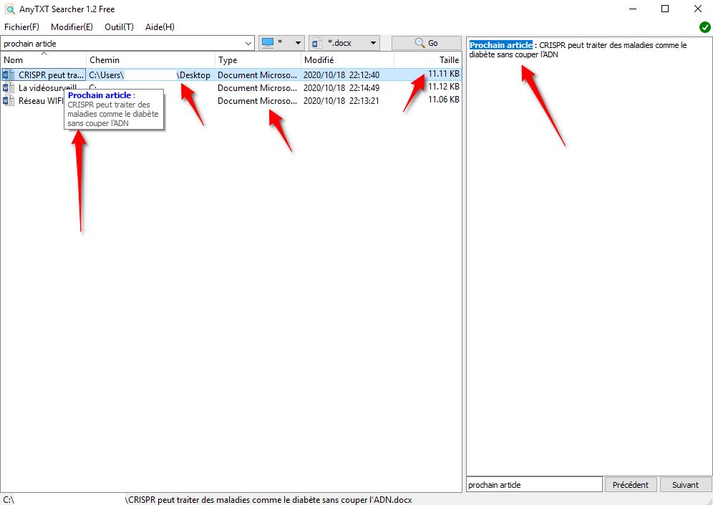Sort results by Nom column header
The height and width of the screenshot is (505, 713).
pyautogui.click(x=43, y=59)
